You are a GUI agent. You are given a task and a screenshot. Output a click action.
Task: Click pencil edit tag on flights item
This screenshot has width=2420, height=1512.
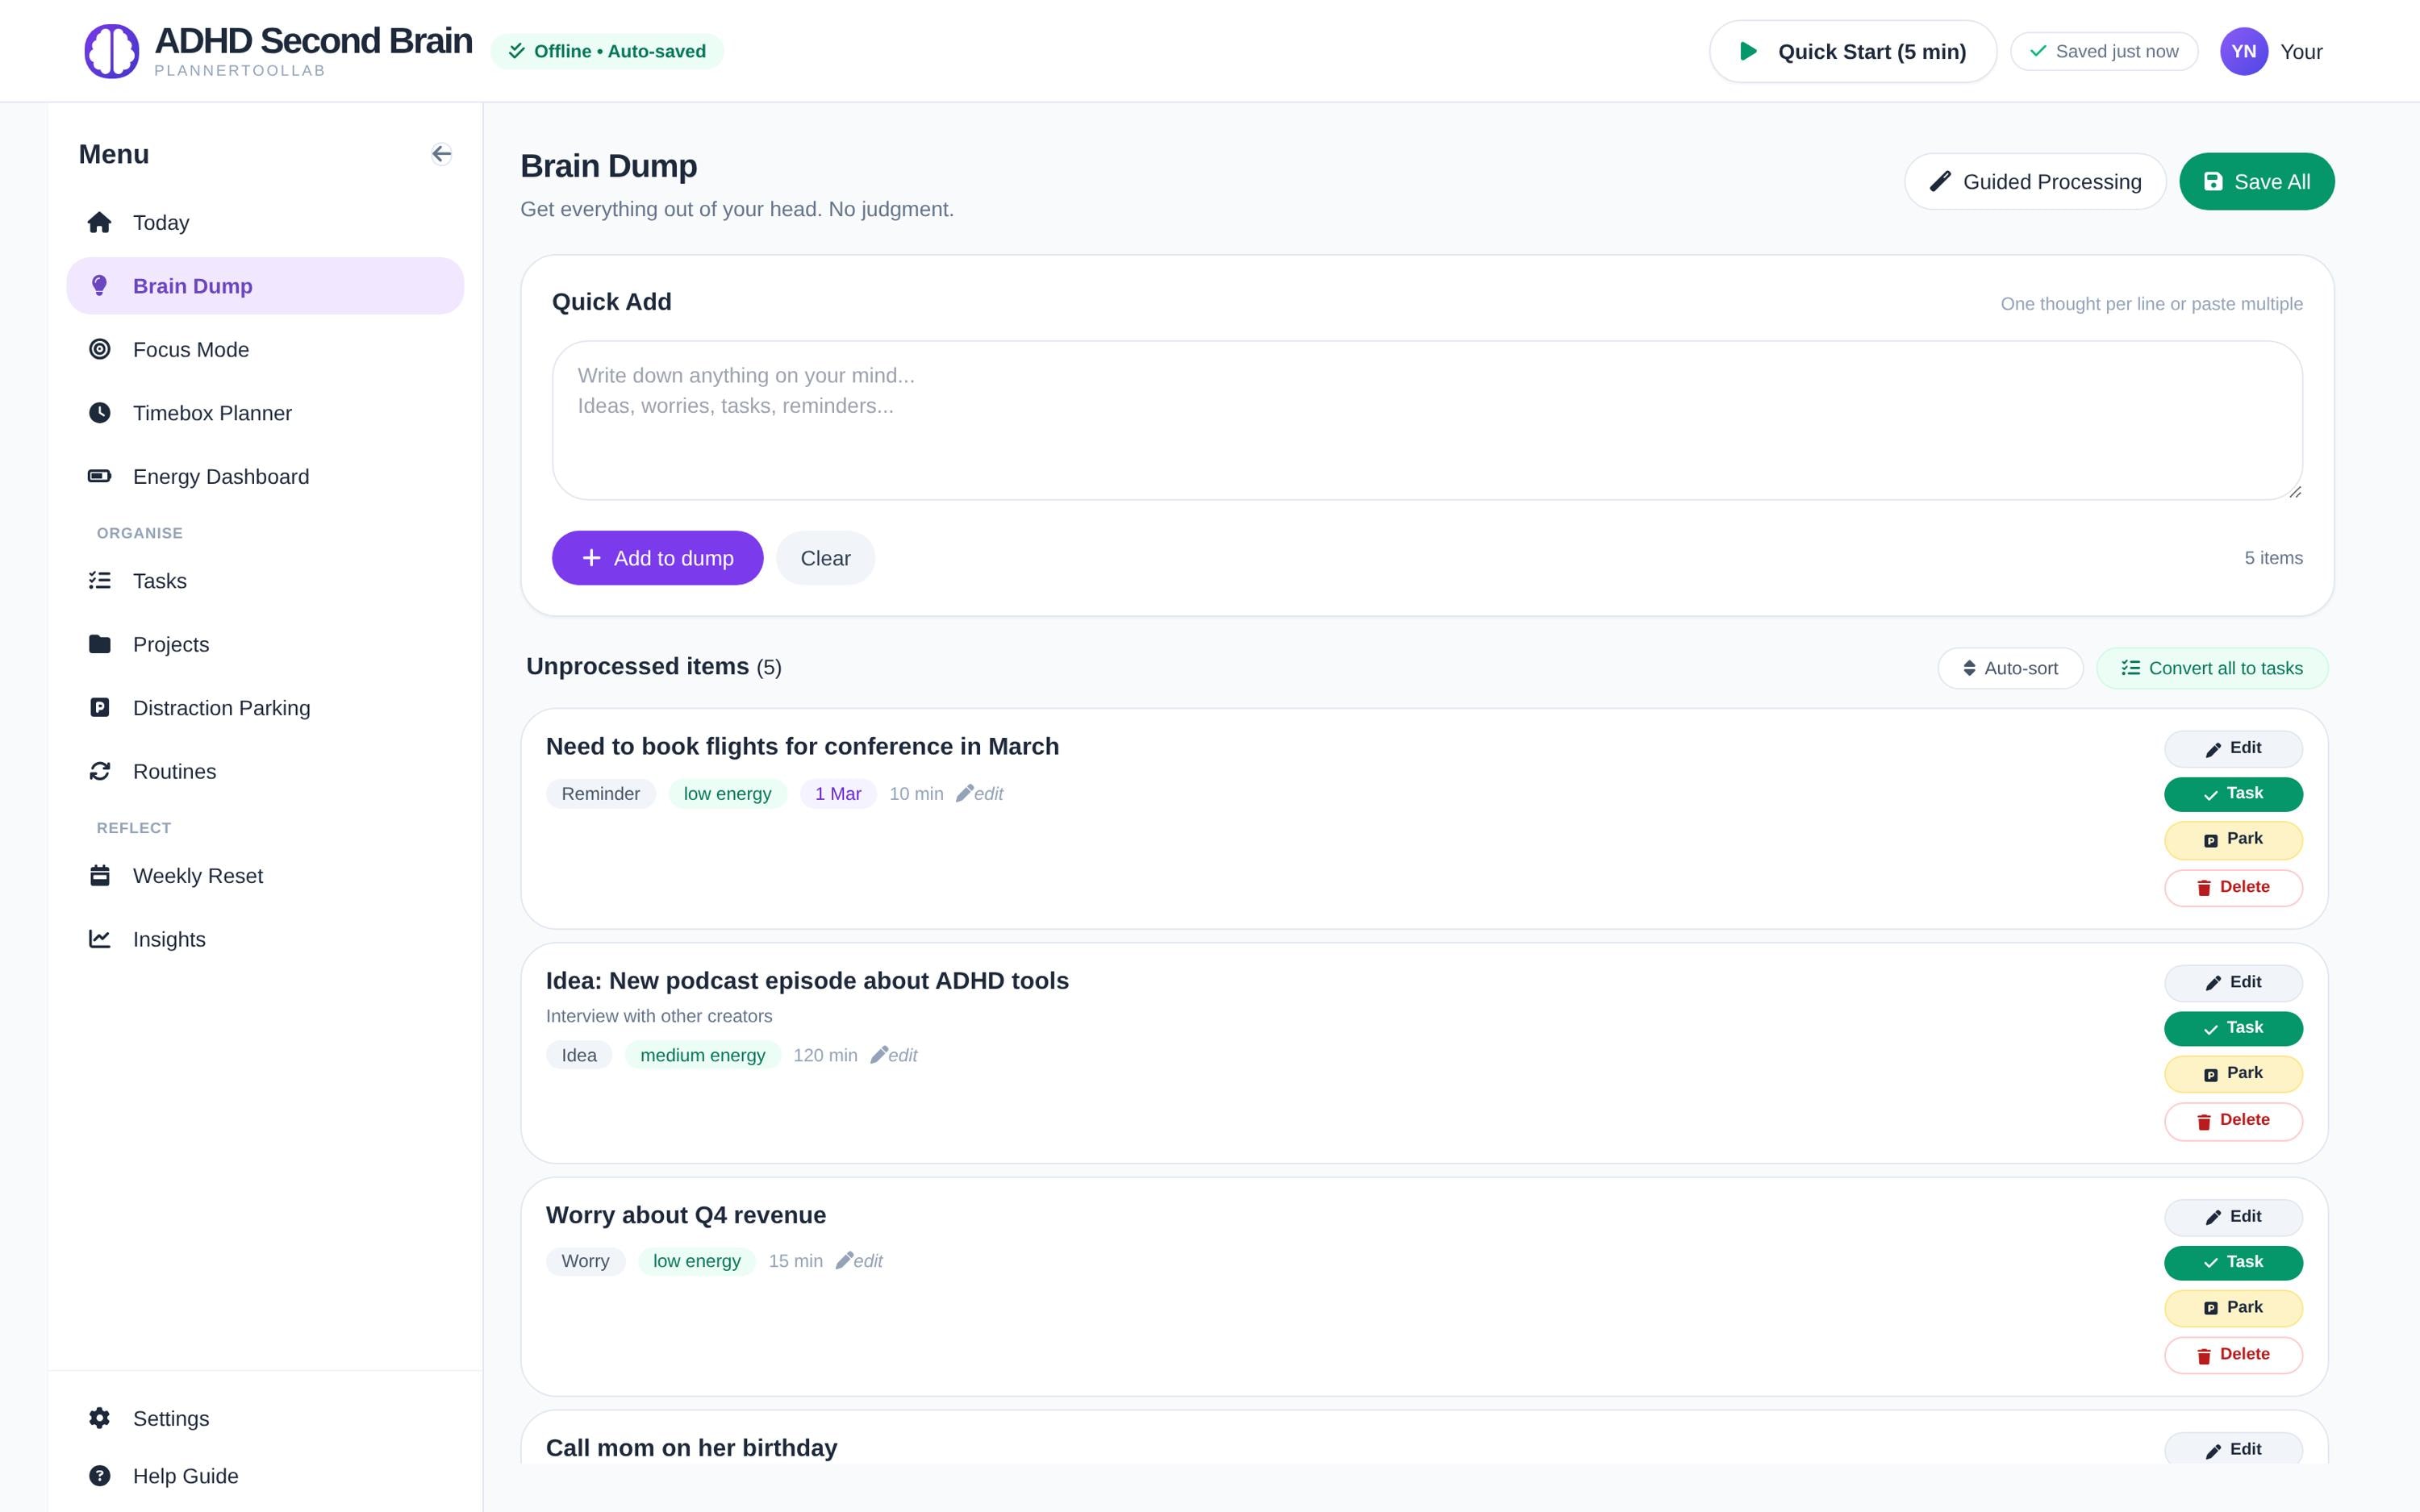tap(979, 794)
